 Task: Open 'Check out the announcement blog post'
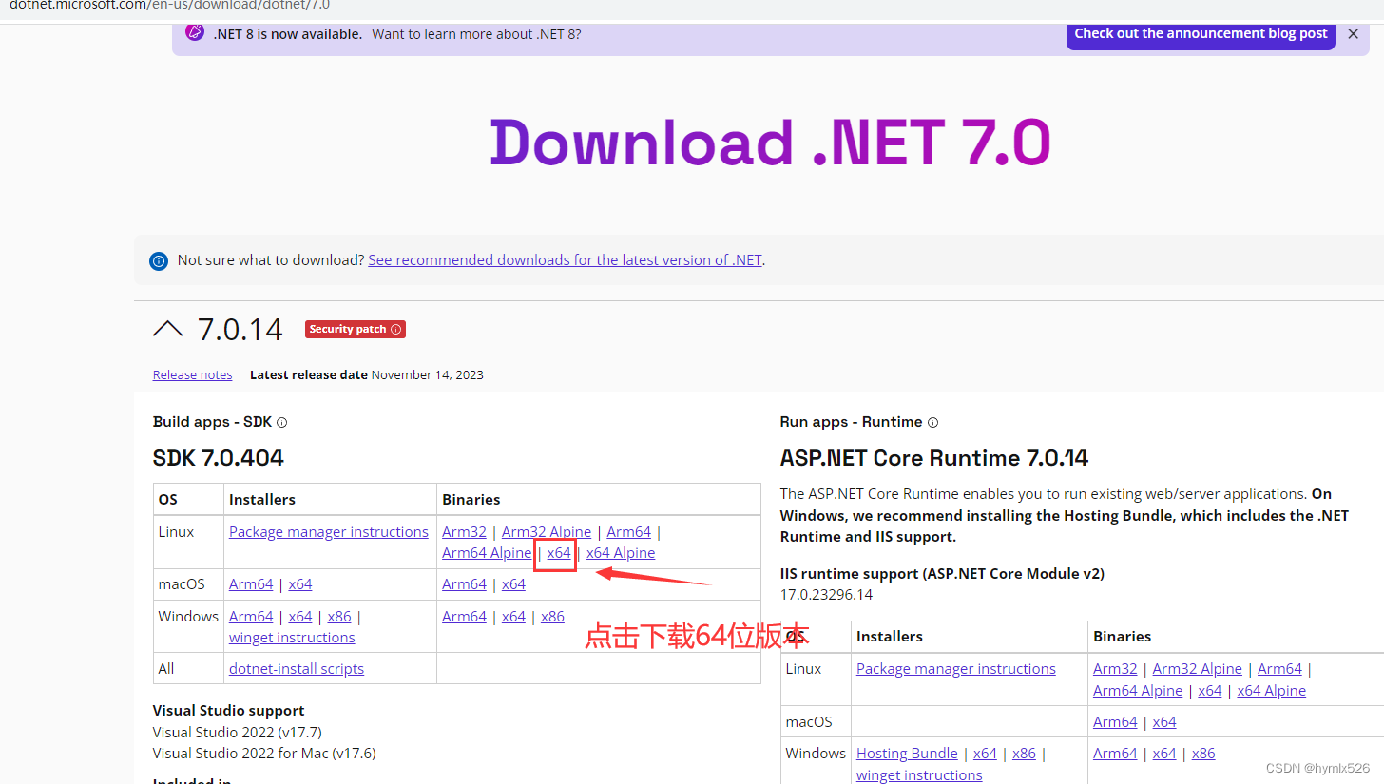pos(1201,34)
